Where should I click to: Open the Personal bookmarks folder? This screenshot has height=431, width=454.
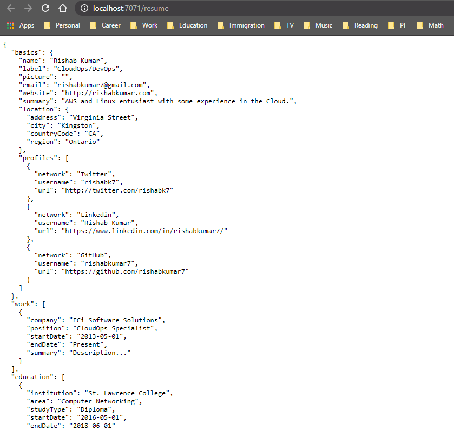click(62, 25)
